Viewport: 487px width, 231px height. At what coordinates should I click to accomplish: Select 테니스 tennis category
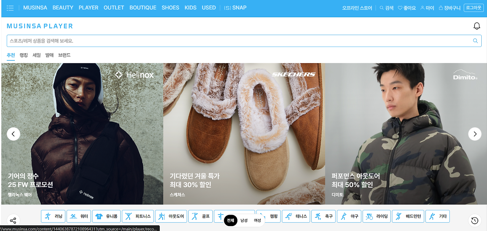coord(296,216)
